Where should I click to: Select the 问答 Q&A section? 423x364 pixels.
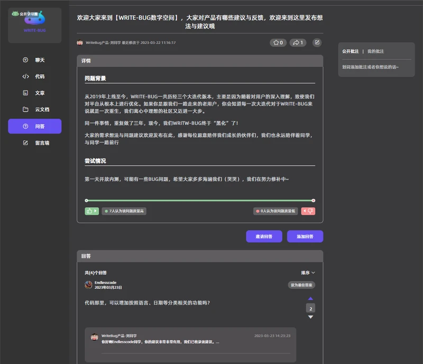[x=35, y=126]
